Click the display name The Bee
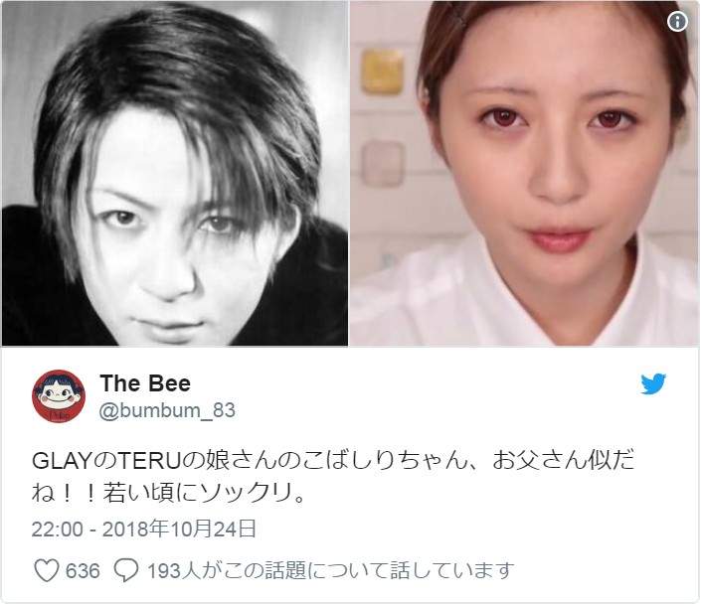The width and height of the screenshot is (701, 606). click(x=145, y=383)
